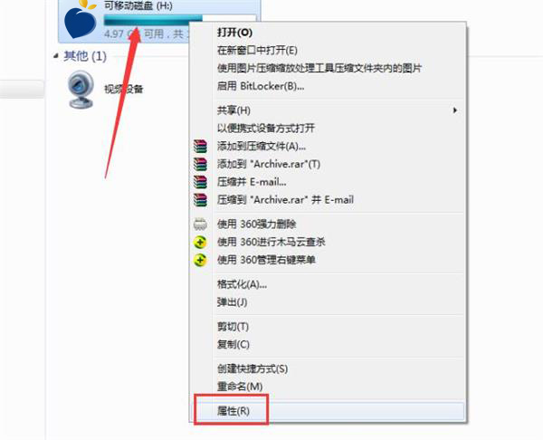The image size is (543, 440).
Task: Select 打开(O) from context menu
Action: tap(234, 33)
